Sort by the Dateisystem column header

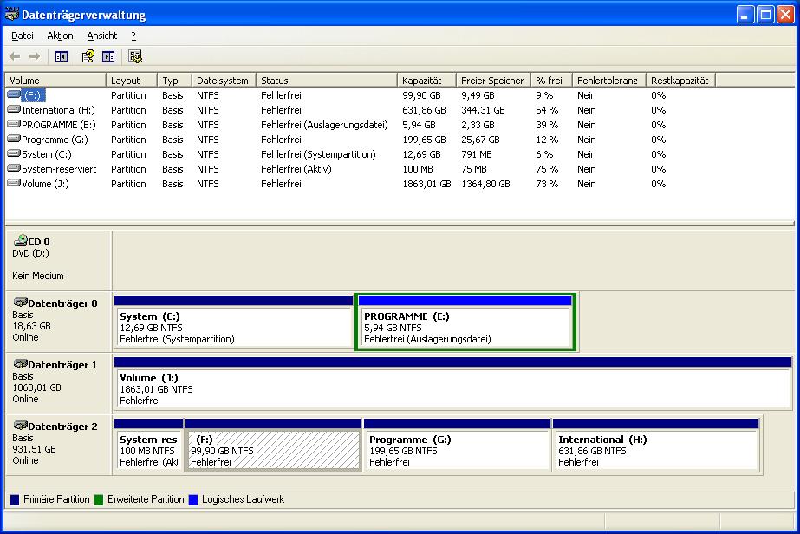(224, 81)
